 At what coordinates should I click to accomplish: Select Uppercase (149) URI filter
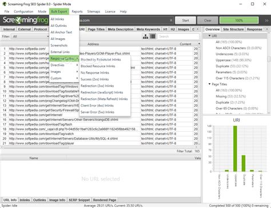[233, 60]
